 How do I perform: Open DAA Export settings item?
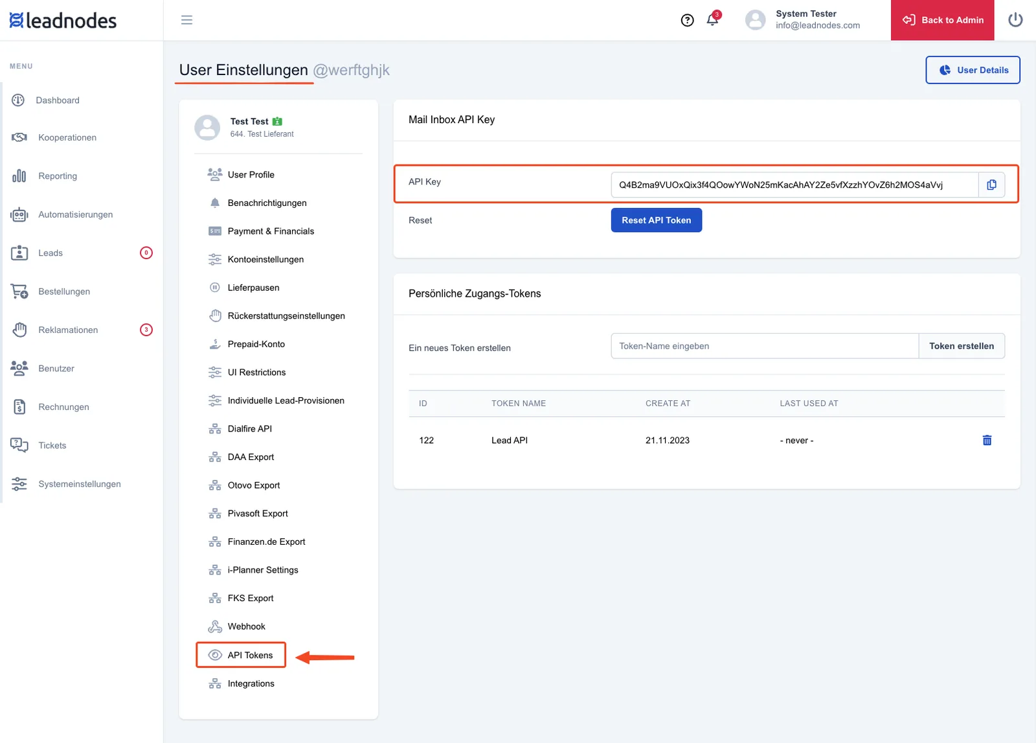click(x=251, y=457)
